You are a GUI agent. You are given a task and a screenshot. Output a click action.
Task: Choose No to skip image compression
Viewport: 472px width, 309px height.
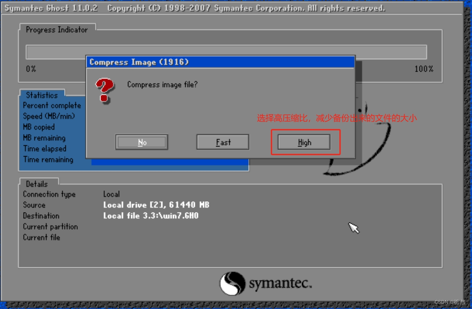(x=142, y=142)
